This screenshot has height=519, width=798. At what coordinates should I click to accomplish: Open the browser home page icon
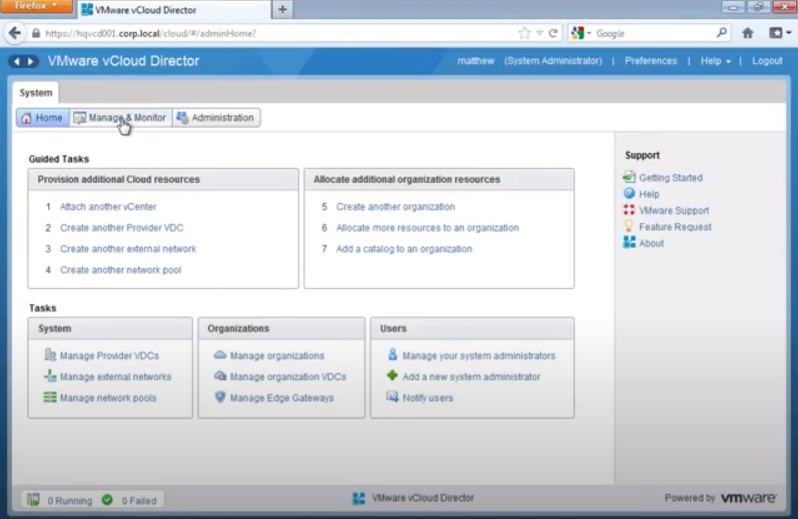click(748, 33)
